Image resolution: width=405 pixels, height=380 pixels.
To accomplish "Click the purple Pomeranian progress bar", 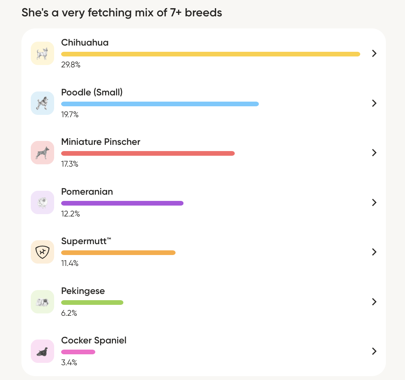I will pos(122,203).
